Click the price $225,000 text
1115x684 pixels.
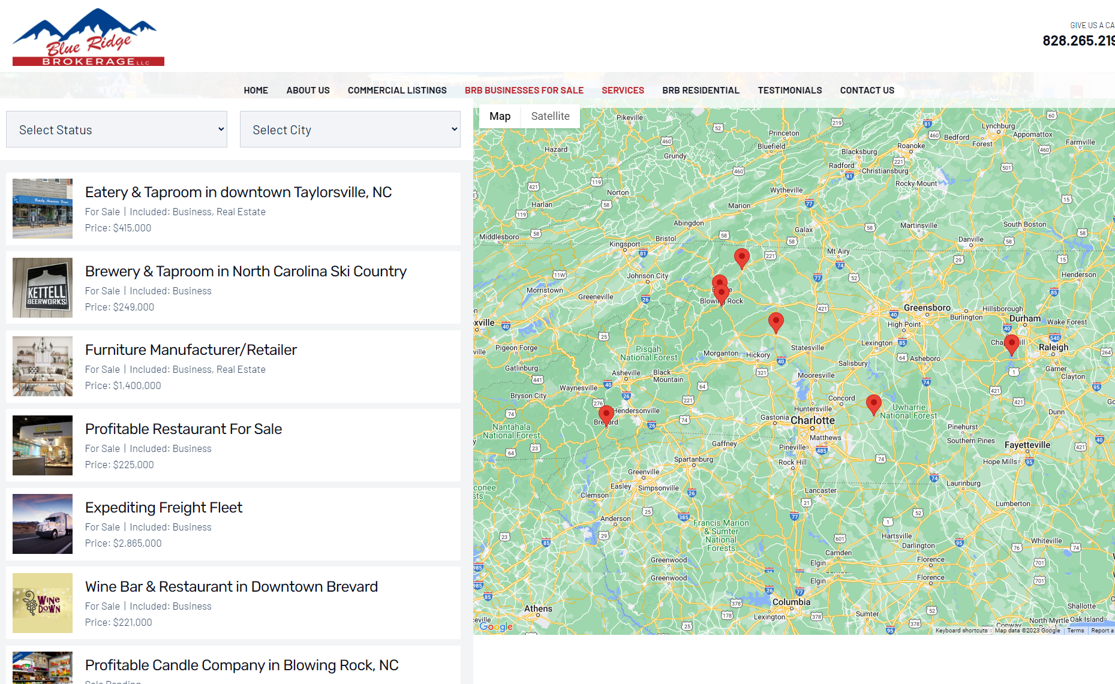pyautogui.click(x=119, y=465)
